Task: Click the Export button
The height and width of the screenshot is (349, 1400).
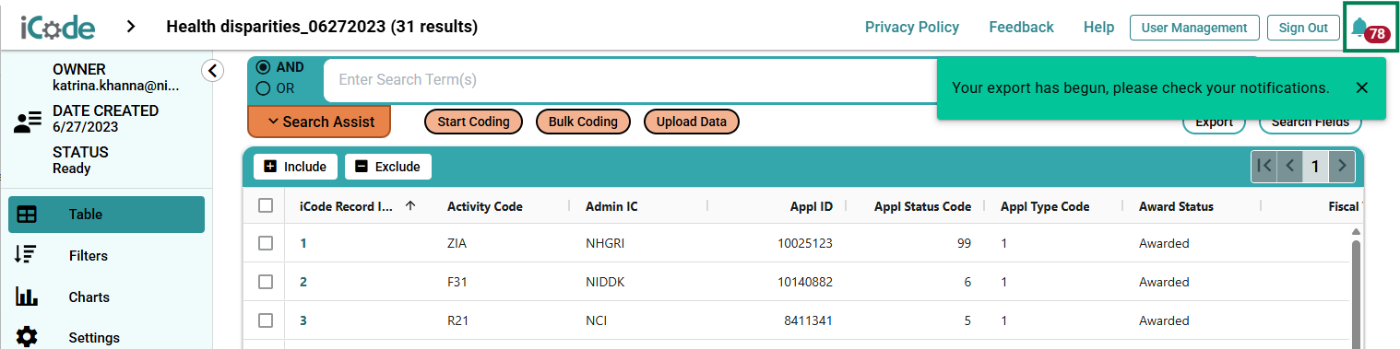Action: pyautogui.click(x=1214, y=122)
